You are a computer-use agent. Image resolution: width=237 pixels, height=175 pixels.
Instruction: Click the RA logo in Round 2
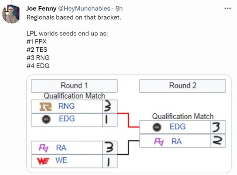click(159, 142)
